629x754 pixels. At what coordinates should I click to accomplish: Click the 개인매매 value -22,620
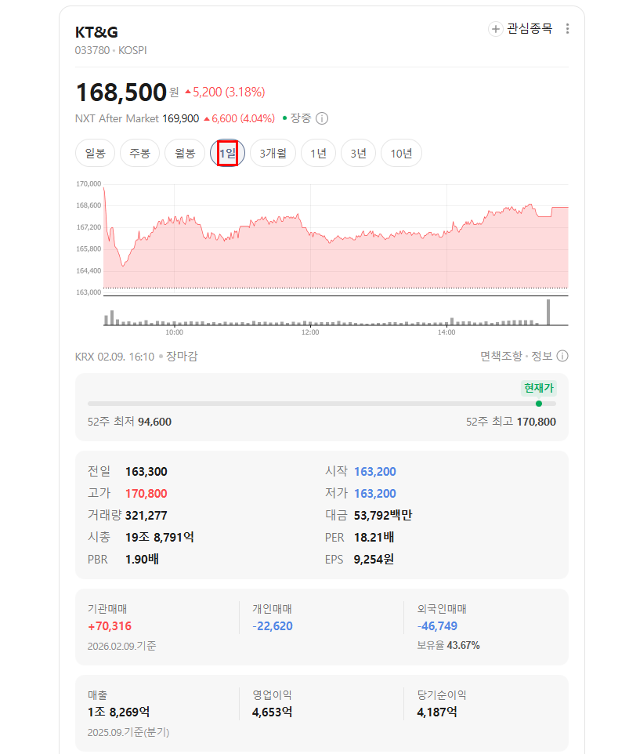point(273,626)
